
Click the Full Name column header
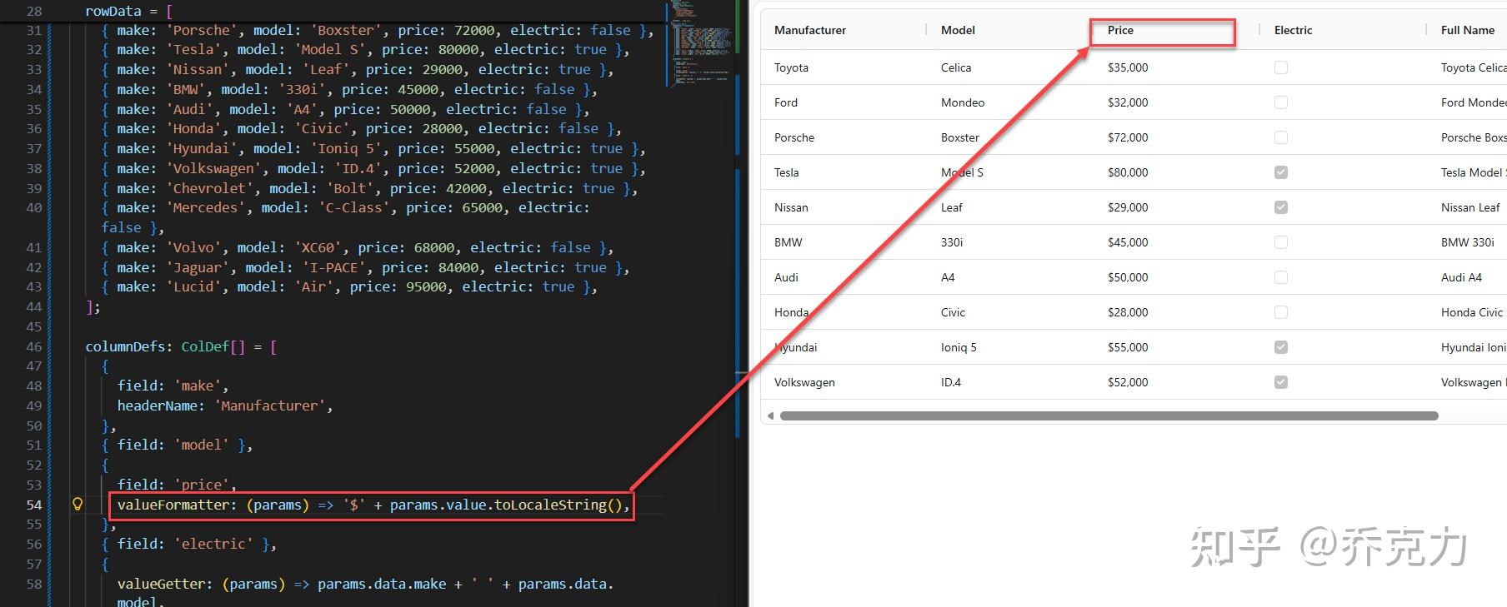click(x=1468, y=30)
